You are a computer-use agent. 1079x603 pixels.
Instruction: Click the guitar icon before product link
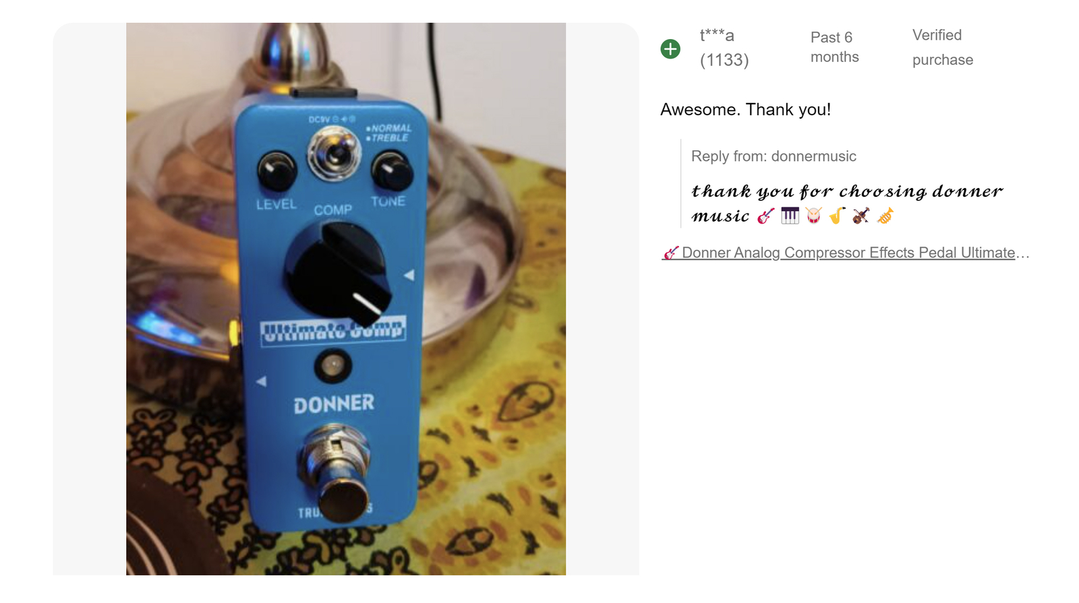670,253
